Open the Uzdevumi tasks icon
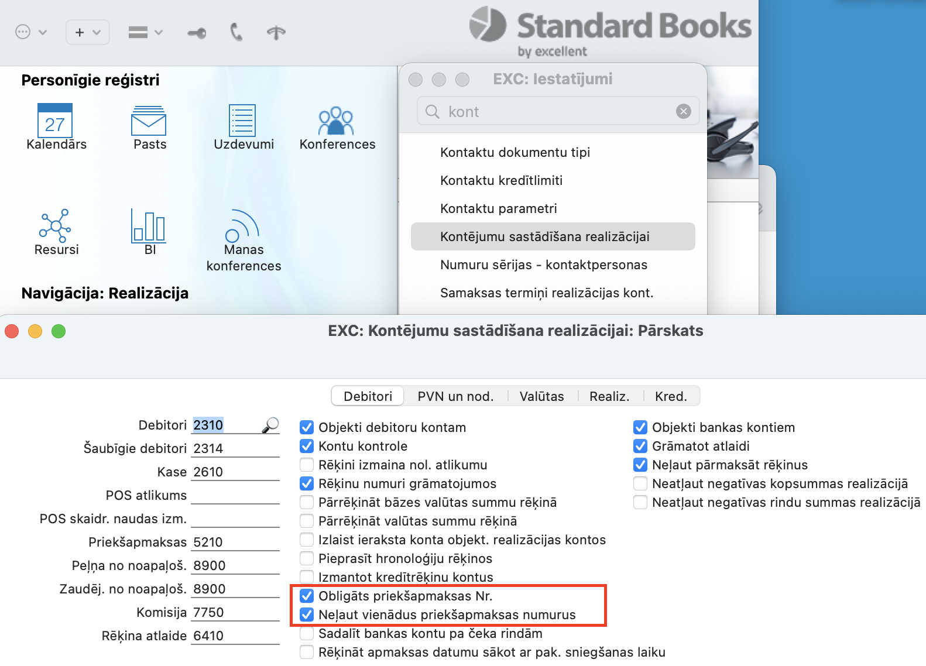 pyautogui.click(x=242, y=122)
